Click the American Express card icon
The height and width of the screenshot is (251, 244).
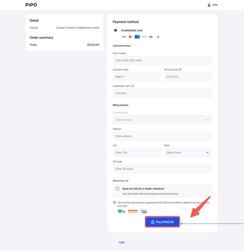coord(137,37)
